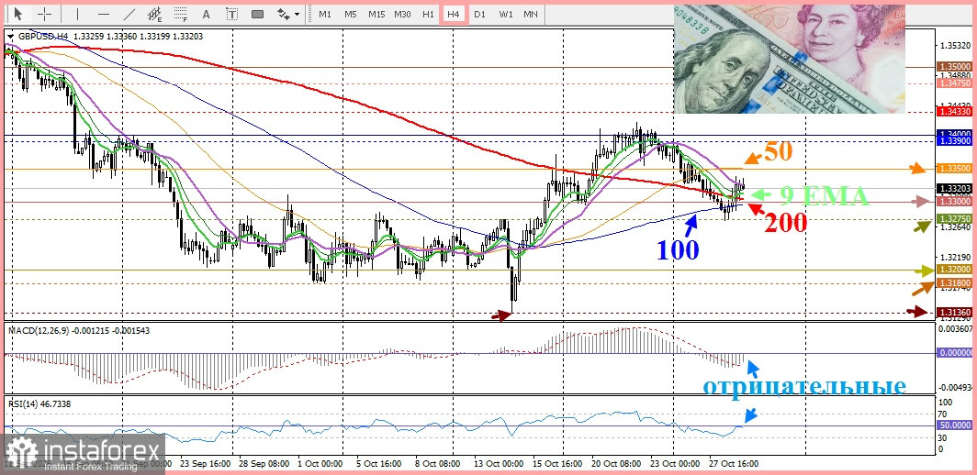This screenshot has width=977, height=475.
Task: Click the MACD 0.00000 zero-level label
Action: pyautogui.click(x=953, y=352)
